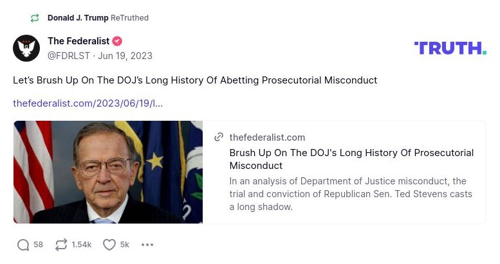Click the red verified badge beside The Federalist

(117, 41)
